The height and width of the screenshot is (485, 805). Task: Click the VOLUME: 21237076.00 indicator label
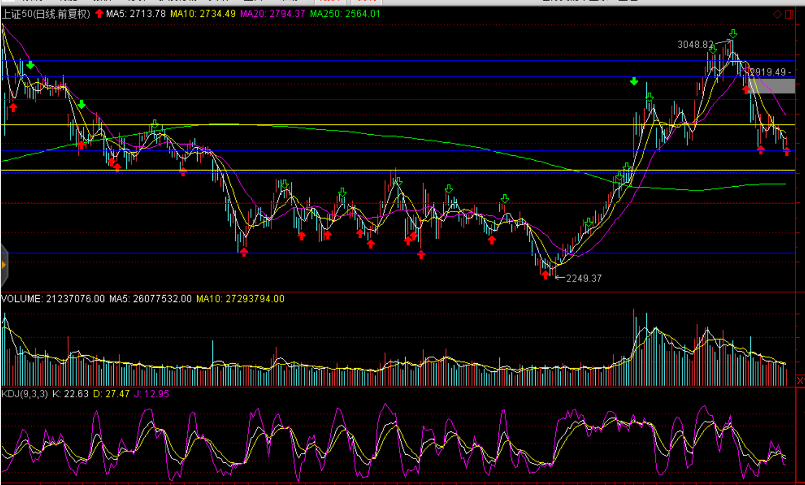[53, 299]
